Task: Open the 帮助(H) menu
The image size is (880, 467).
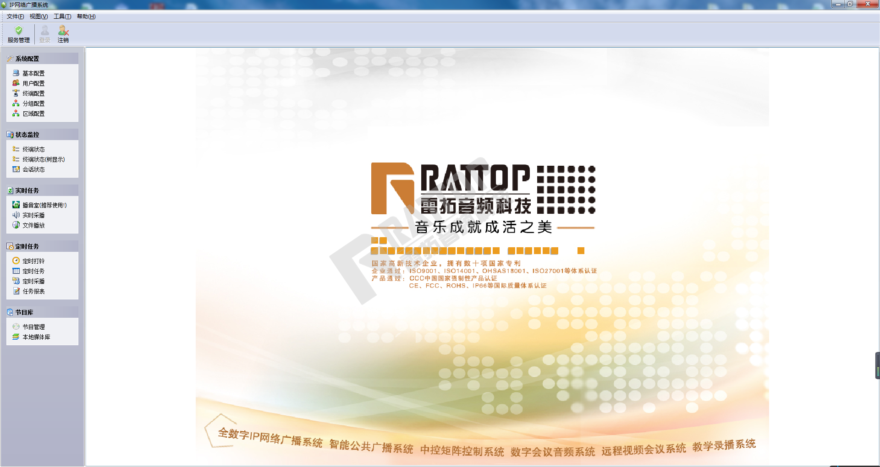Action: coord(86,16)
